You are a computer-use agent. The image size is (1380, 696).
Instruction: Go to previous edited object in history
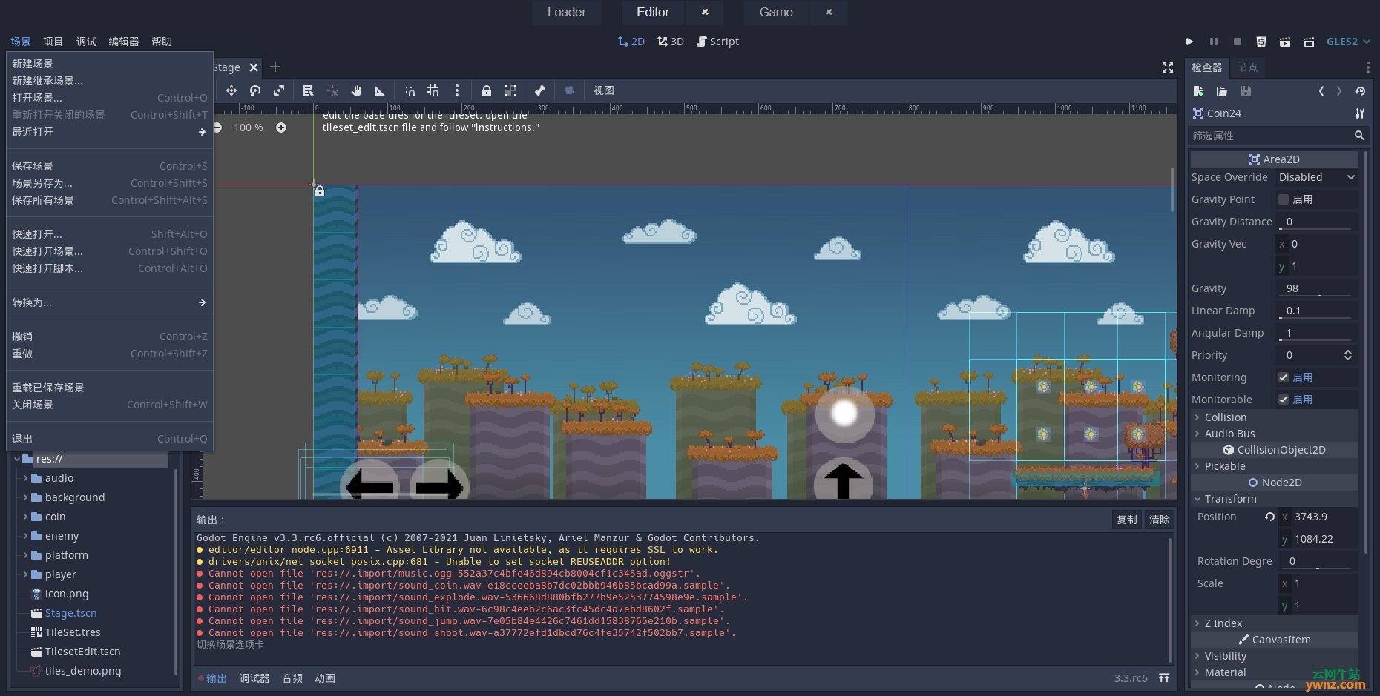1321,91
